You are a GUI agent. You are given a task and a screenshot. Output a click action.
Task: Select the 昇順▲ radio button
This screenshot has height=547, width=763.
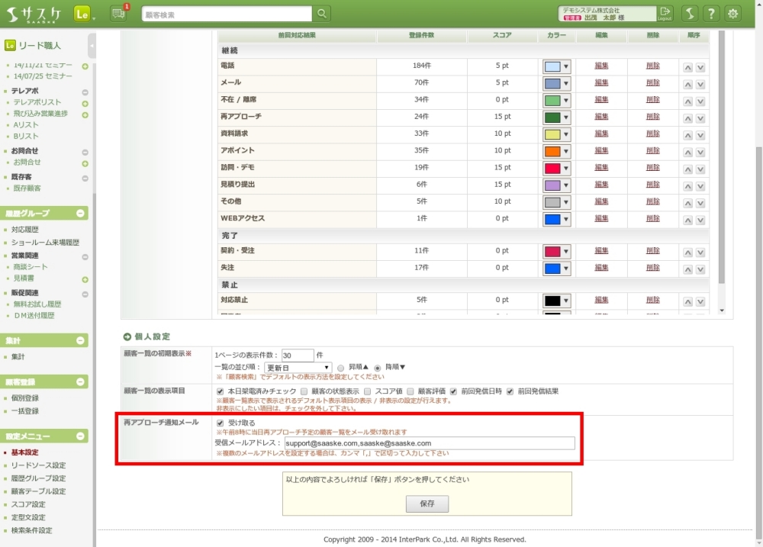point(341,368)
